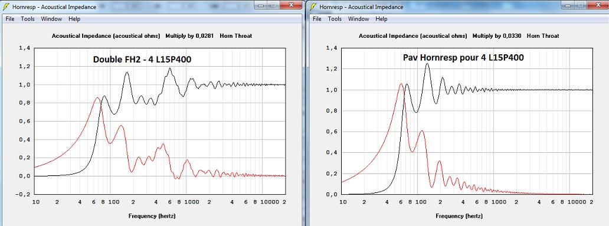Screen dimensions: 609x226
Task: Open Tools menu in left window
Action: [x=28, y=19]
